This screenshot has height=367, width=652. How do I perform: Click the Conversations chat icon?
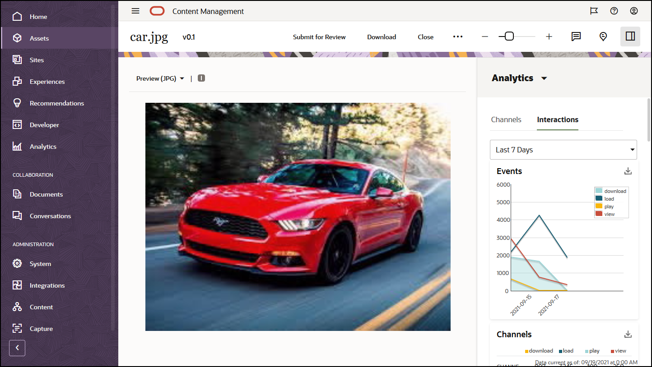[x=17, y=216]
